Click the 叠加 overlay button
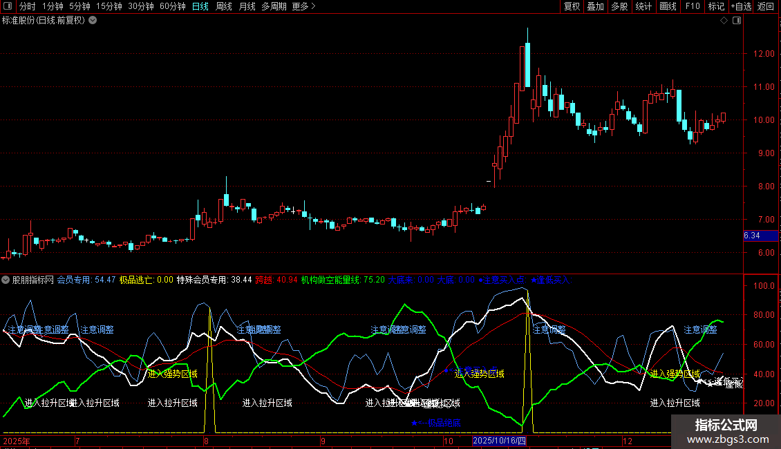The image size is (781, 449). (x=595, y=6)
